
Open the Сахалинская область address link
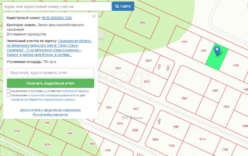pos(49,48)
